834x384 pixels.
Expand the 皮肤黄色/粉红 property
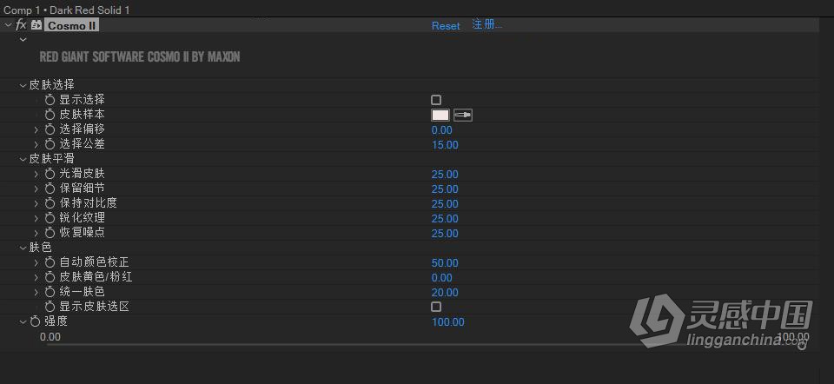click(36, 278)
